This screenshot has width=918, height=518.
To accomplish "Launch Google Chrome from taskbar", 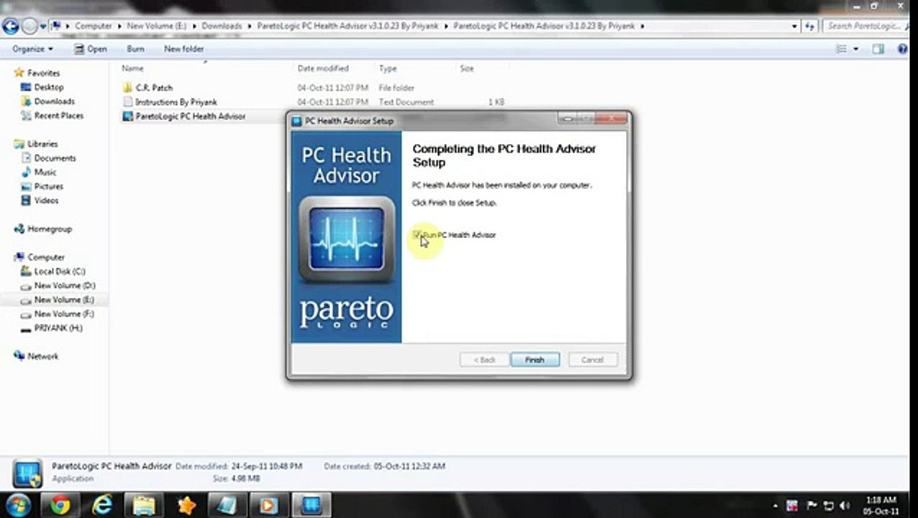I will coord(60,505).
